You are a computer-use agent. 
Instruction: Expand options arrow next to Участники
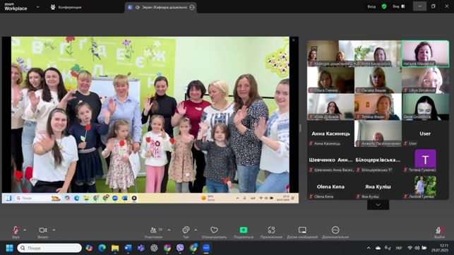click(169, 230)
